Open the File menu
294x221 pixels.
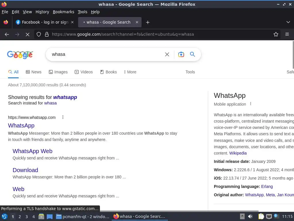pos(5,12)
